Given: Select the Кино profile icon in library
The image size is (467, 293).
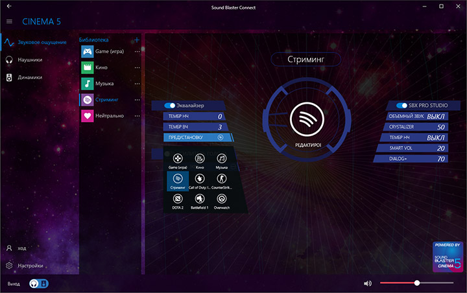Looking at the screenshot, I should [x=88, y=67].
